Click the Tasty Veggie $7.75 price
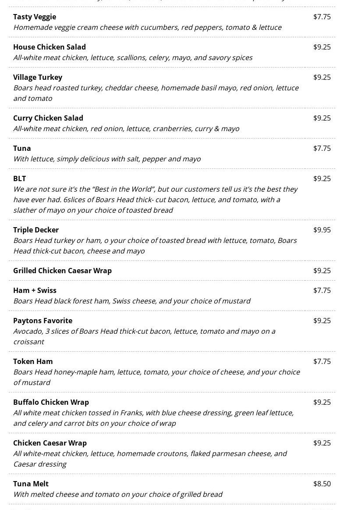The width and height of the screenshot is (344, 510). (322, 17)
